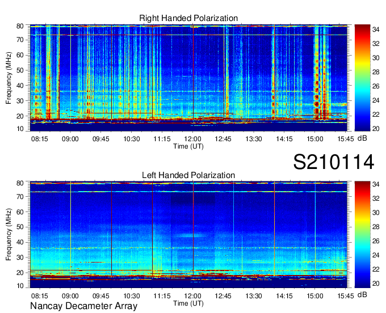386x313 pixels.
Task: Click the bottom plot's "Time (UT)" axis label
Action: 188,303
